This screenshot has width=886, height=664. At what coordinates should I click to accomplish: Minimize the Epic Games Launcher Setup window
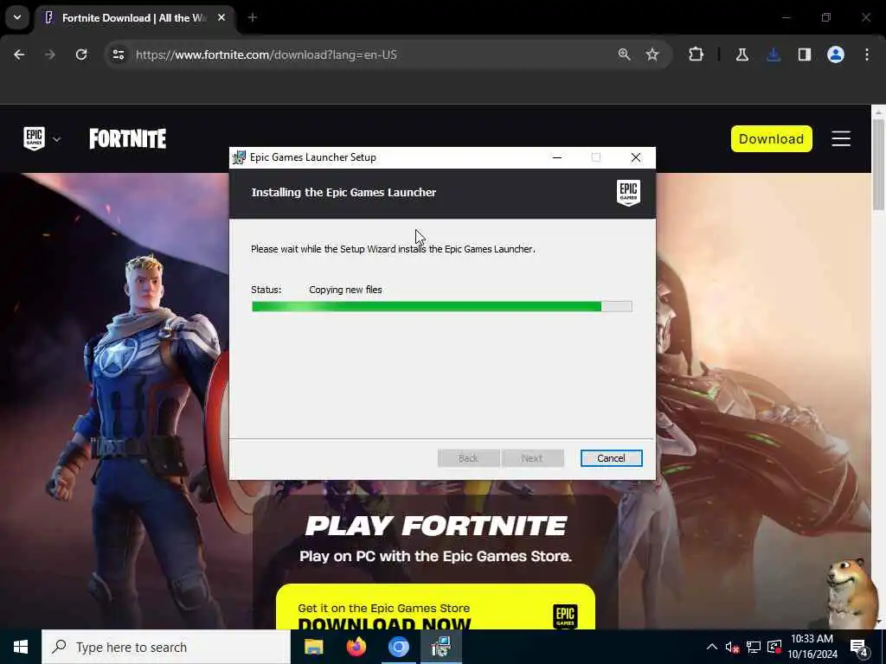tap(557, 157)
